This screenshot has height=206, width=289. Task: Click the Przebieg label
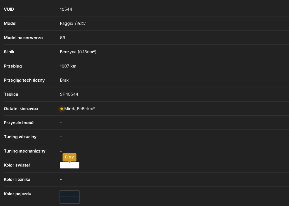point(13,66)
